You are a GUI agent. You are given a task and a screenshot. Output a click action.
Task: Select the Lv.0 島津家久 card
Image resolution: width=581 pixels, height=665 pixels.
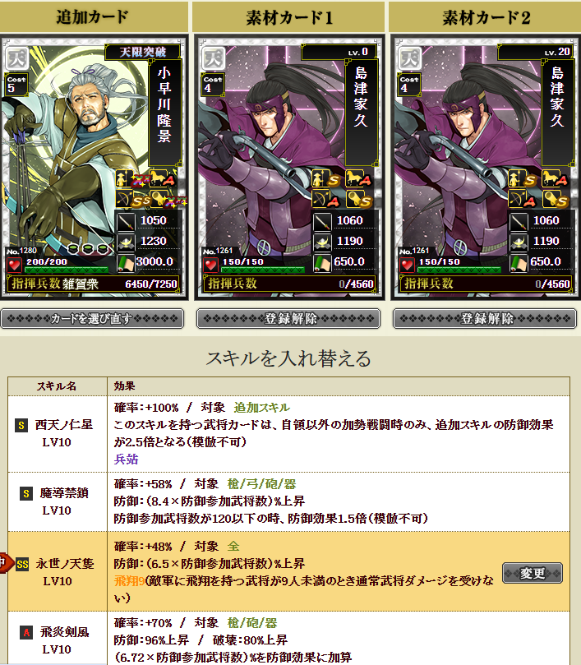(289, 167)
